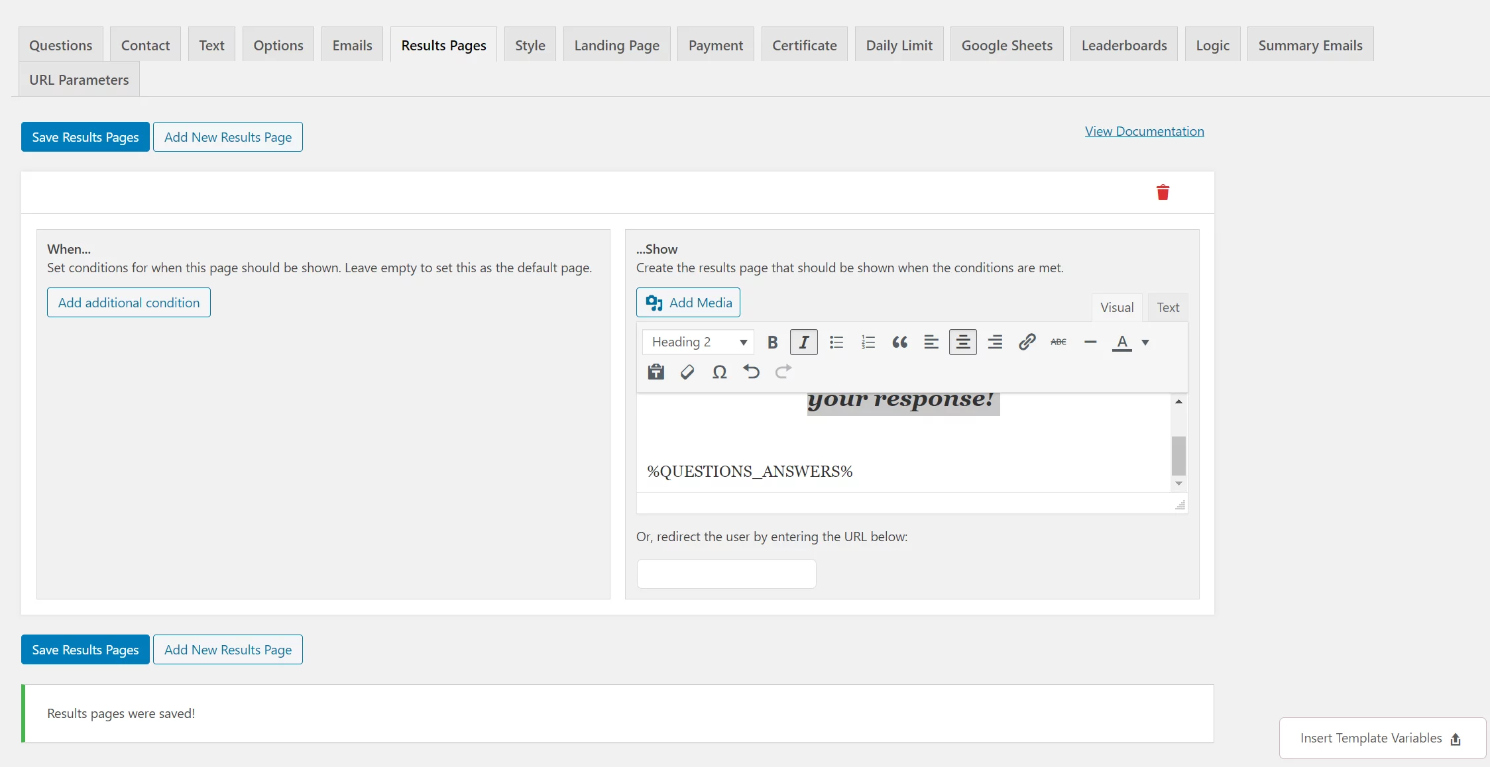Screen dimensions: 1490x767
Task: Delete this results page with trash icon
Action: (1163, 193)
